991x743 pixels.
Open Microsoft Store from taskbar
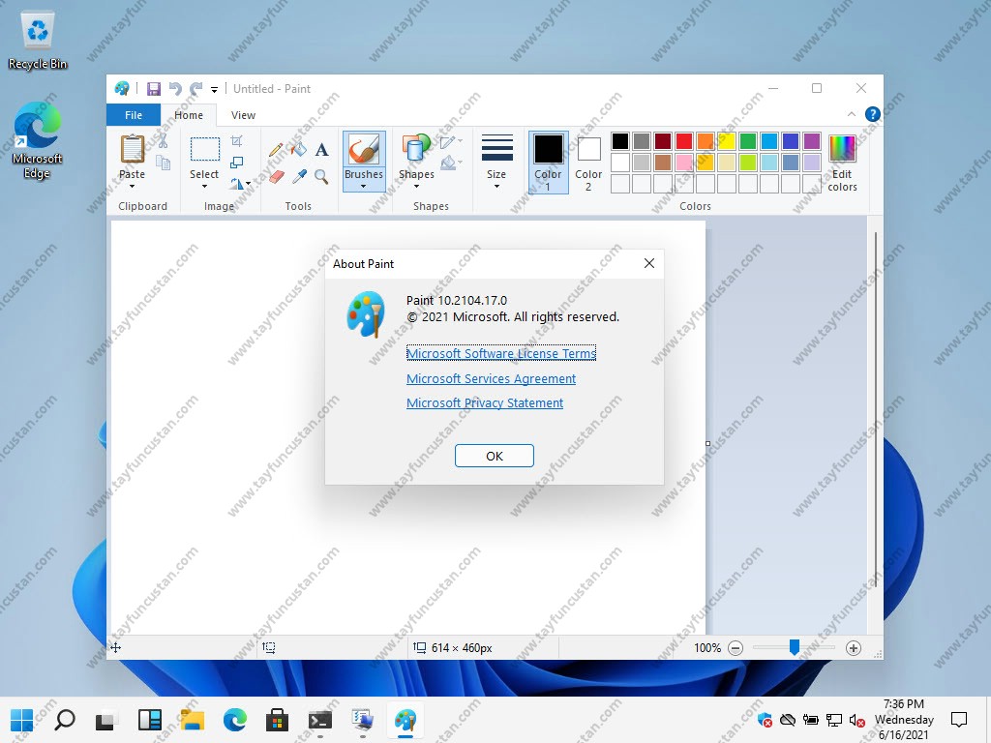tap(277, 720)
